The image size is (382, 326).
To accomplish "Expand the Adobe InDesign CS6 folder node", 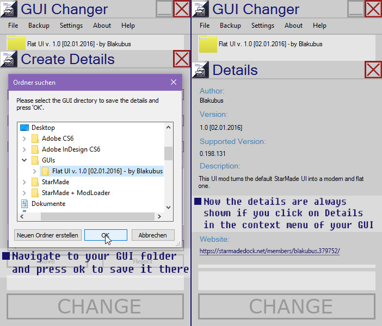I will pyautogui.click(x=24, y=149).
